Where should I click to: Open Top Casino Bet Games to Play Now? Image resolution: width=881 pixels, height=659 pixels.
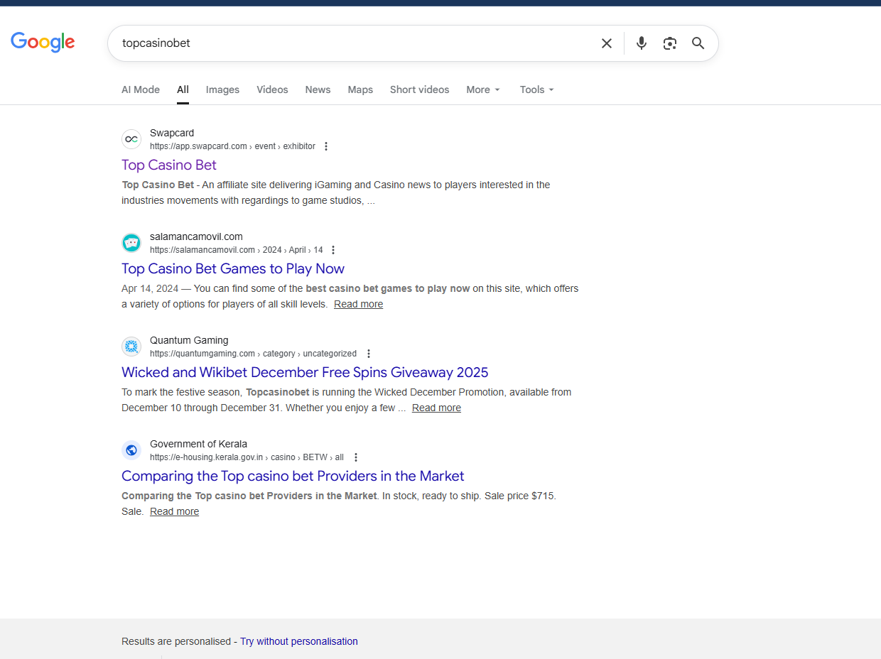[233, 268]
